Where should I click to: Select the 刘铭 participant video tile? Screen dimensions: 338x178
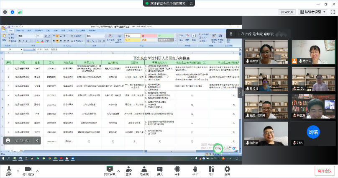coord(310,134)
